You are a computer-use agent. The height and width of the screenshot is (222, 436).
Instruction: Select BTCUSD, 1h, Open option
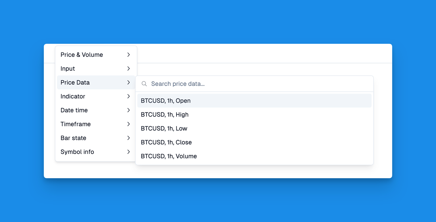254,101
